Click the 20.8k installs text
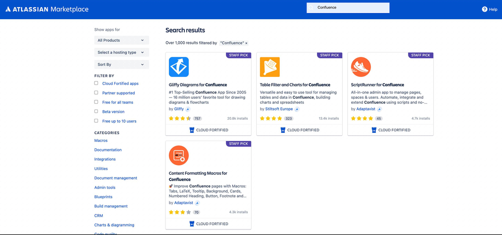 point(238,118)
